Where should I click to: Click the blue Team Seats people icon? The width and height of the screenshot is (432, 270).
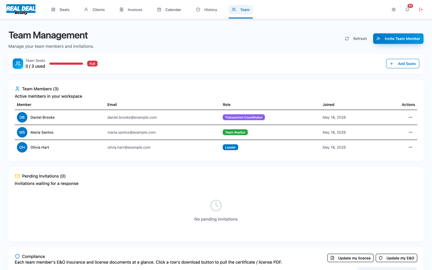(x=18, y=64)
